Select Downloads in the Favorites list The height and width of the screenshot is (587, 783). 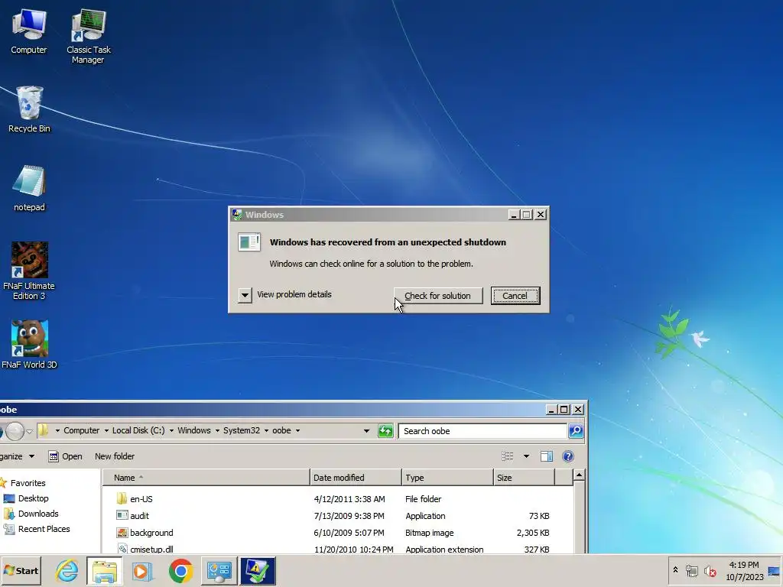(38, 514)
